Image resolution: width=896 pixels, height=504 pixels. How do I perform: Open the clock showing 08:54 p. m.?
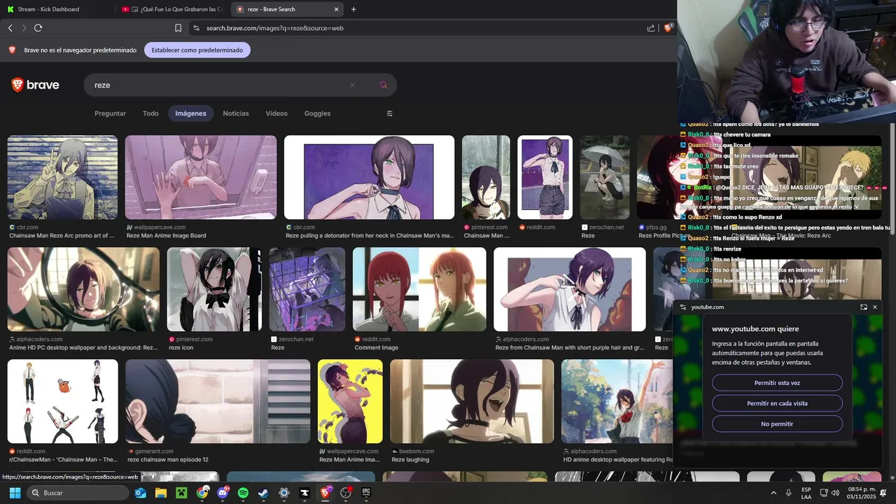(862, 493)
